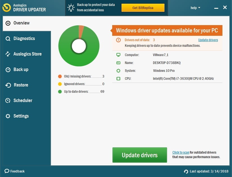Click the Get BitReplica button

pos(143,8)
